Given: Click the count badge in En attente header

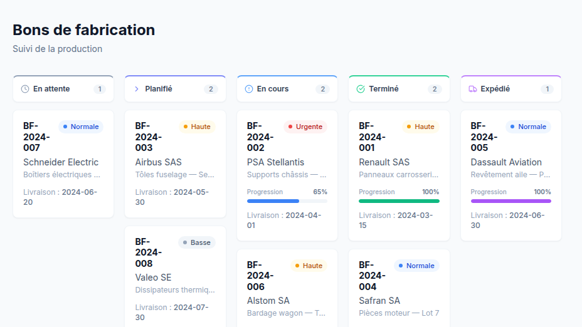Looking at the screenshot, I should coord(100,89).
